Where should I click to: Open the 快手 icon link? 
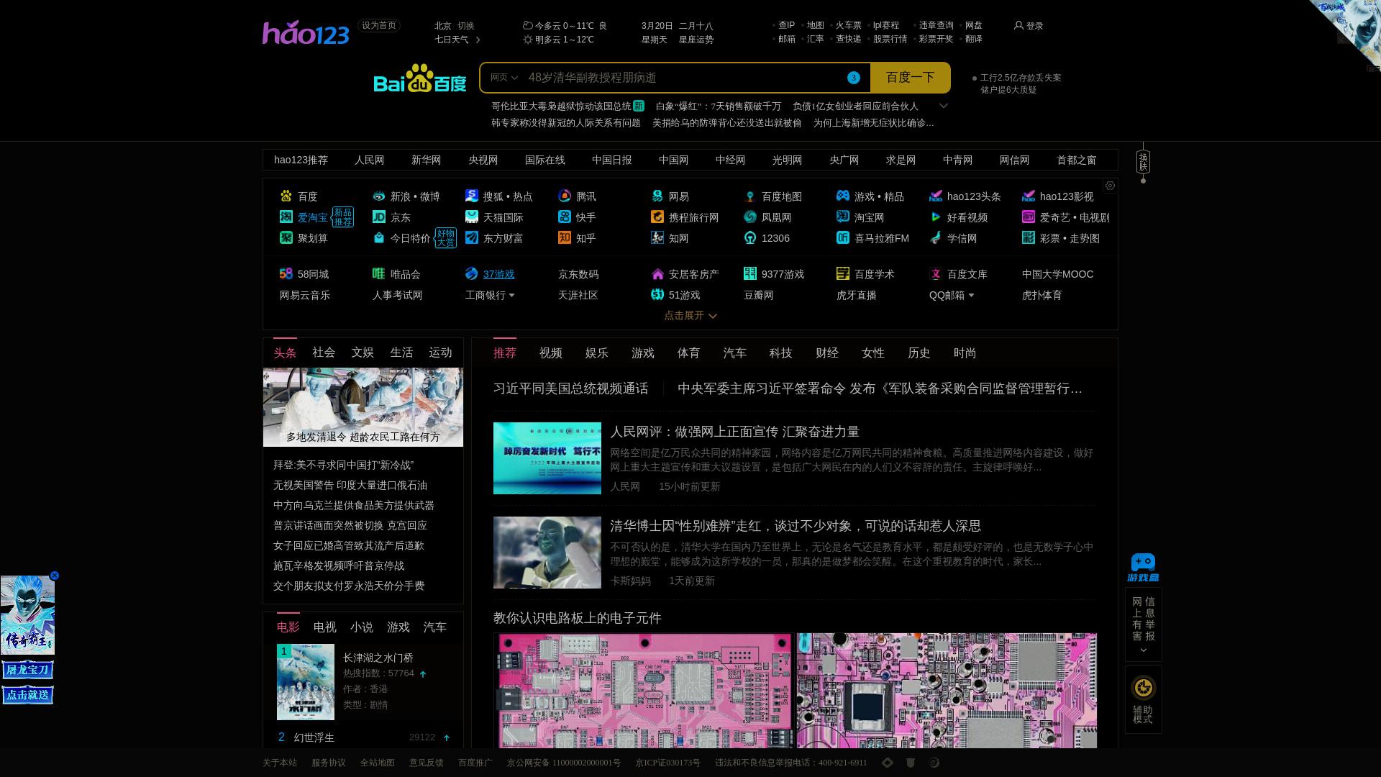click(x=565, y=217)
